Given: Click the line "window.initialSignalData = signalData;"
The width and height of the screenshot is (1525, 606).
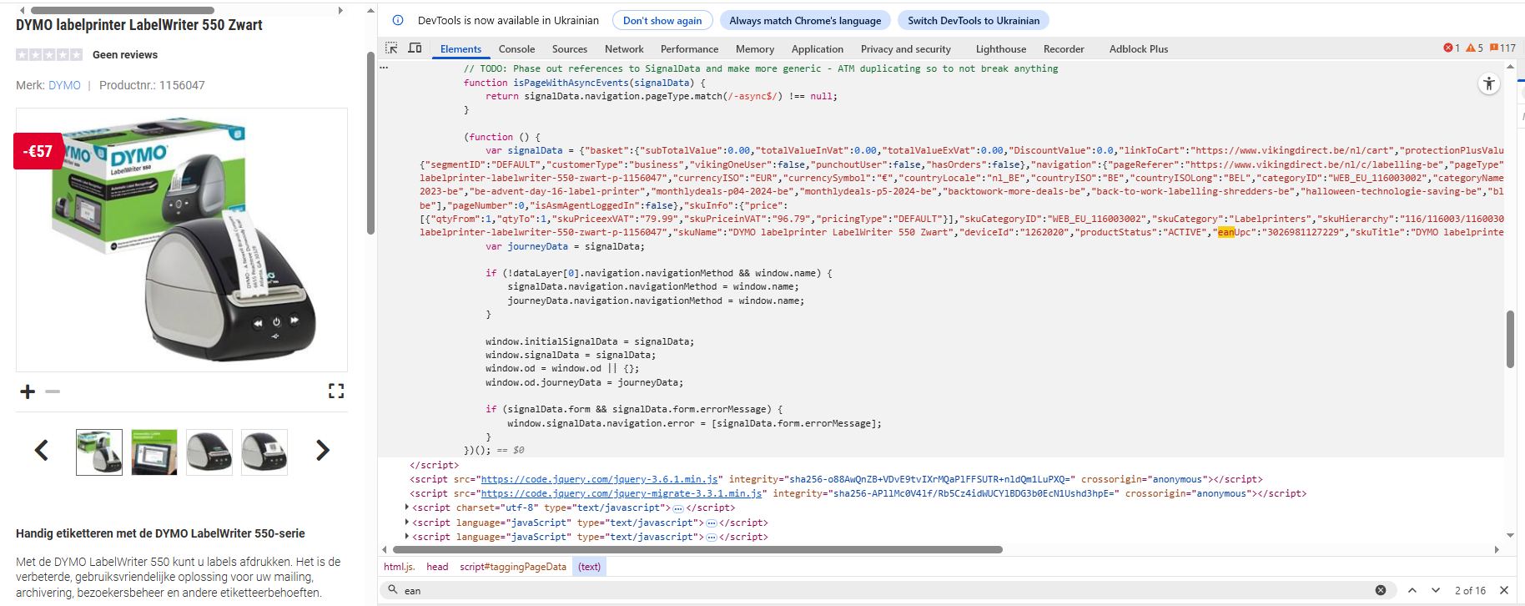Looking at the screenshot, I should click(x=590, y=341).
